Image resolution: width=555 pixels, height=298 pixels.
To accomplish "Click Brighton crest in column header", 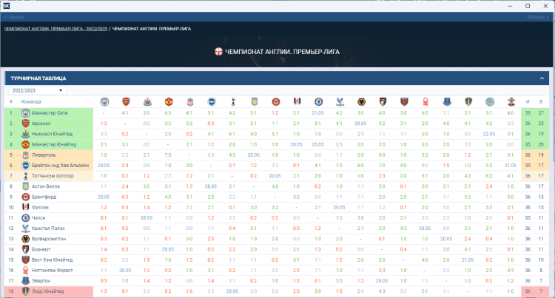I will click(212, 102).
